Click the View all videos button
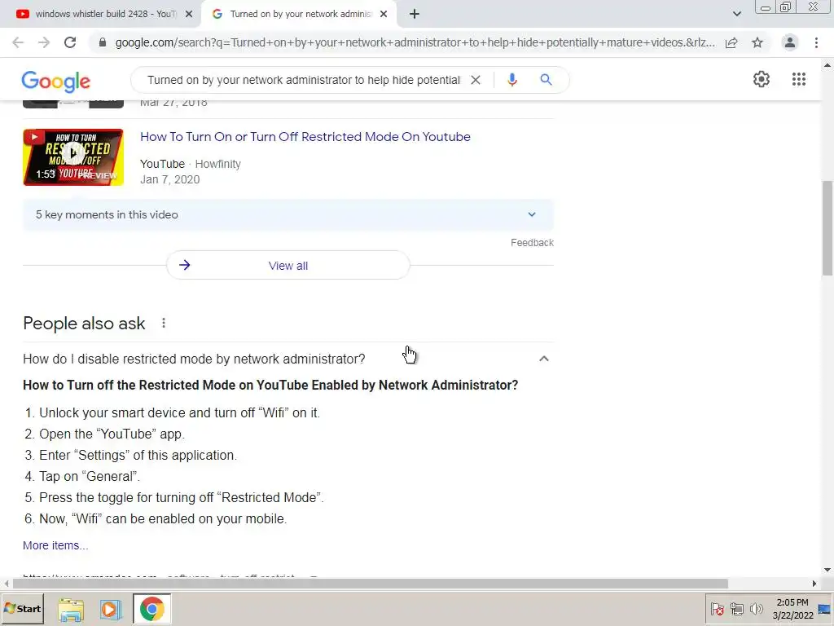This screenshot has width=834, height=626. [x=288, y=265]
